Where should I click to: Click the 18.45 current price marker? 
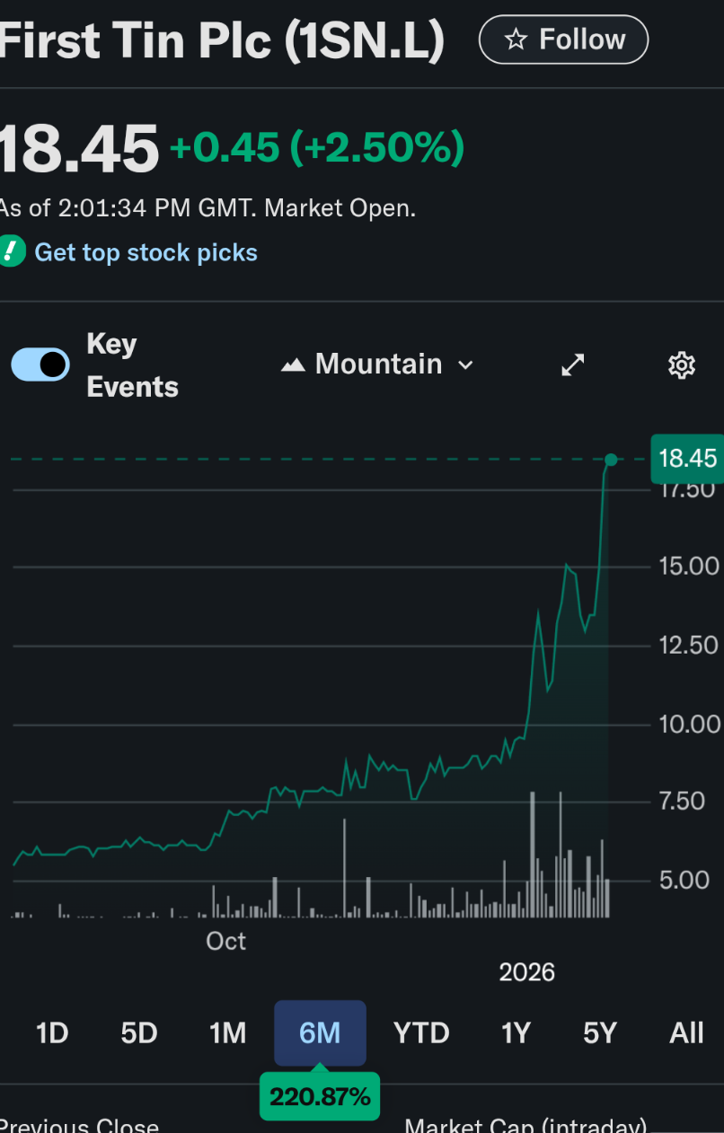687,459
